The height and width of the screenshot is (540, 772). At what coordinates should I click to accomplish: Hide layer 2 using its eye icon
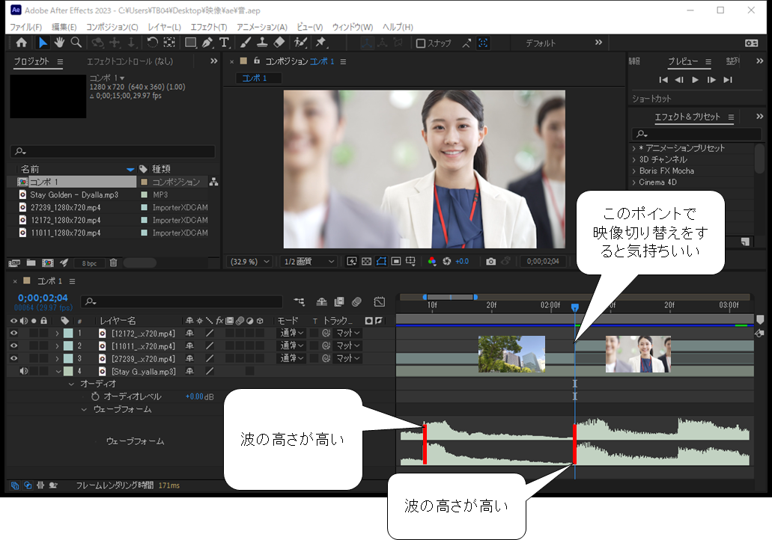(13, 346)
